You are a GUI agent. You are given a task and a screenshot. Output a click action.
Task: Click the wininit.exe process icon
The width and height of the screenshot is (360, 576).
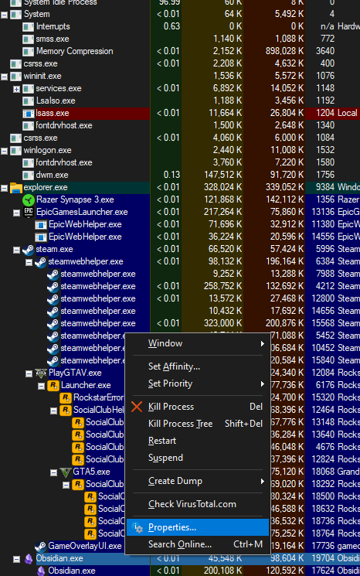pyautogui.click(x=15, y=77)
